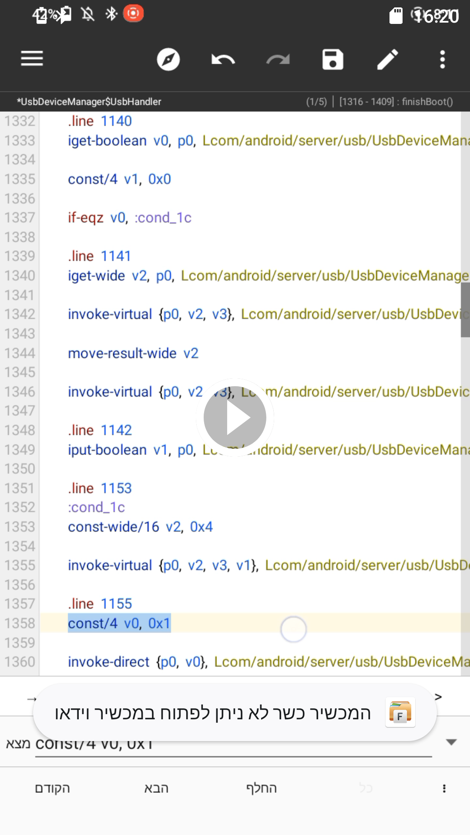The height and width of the screenshot is (835, 470).
Task: Tap the (1/5) match counter
Action: (316, 102)
